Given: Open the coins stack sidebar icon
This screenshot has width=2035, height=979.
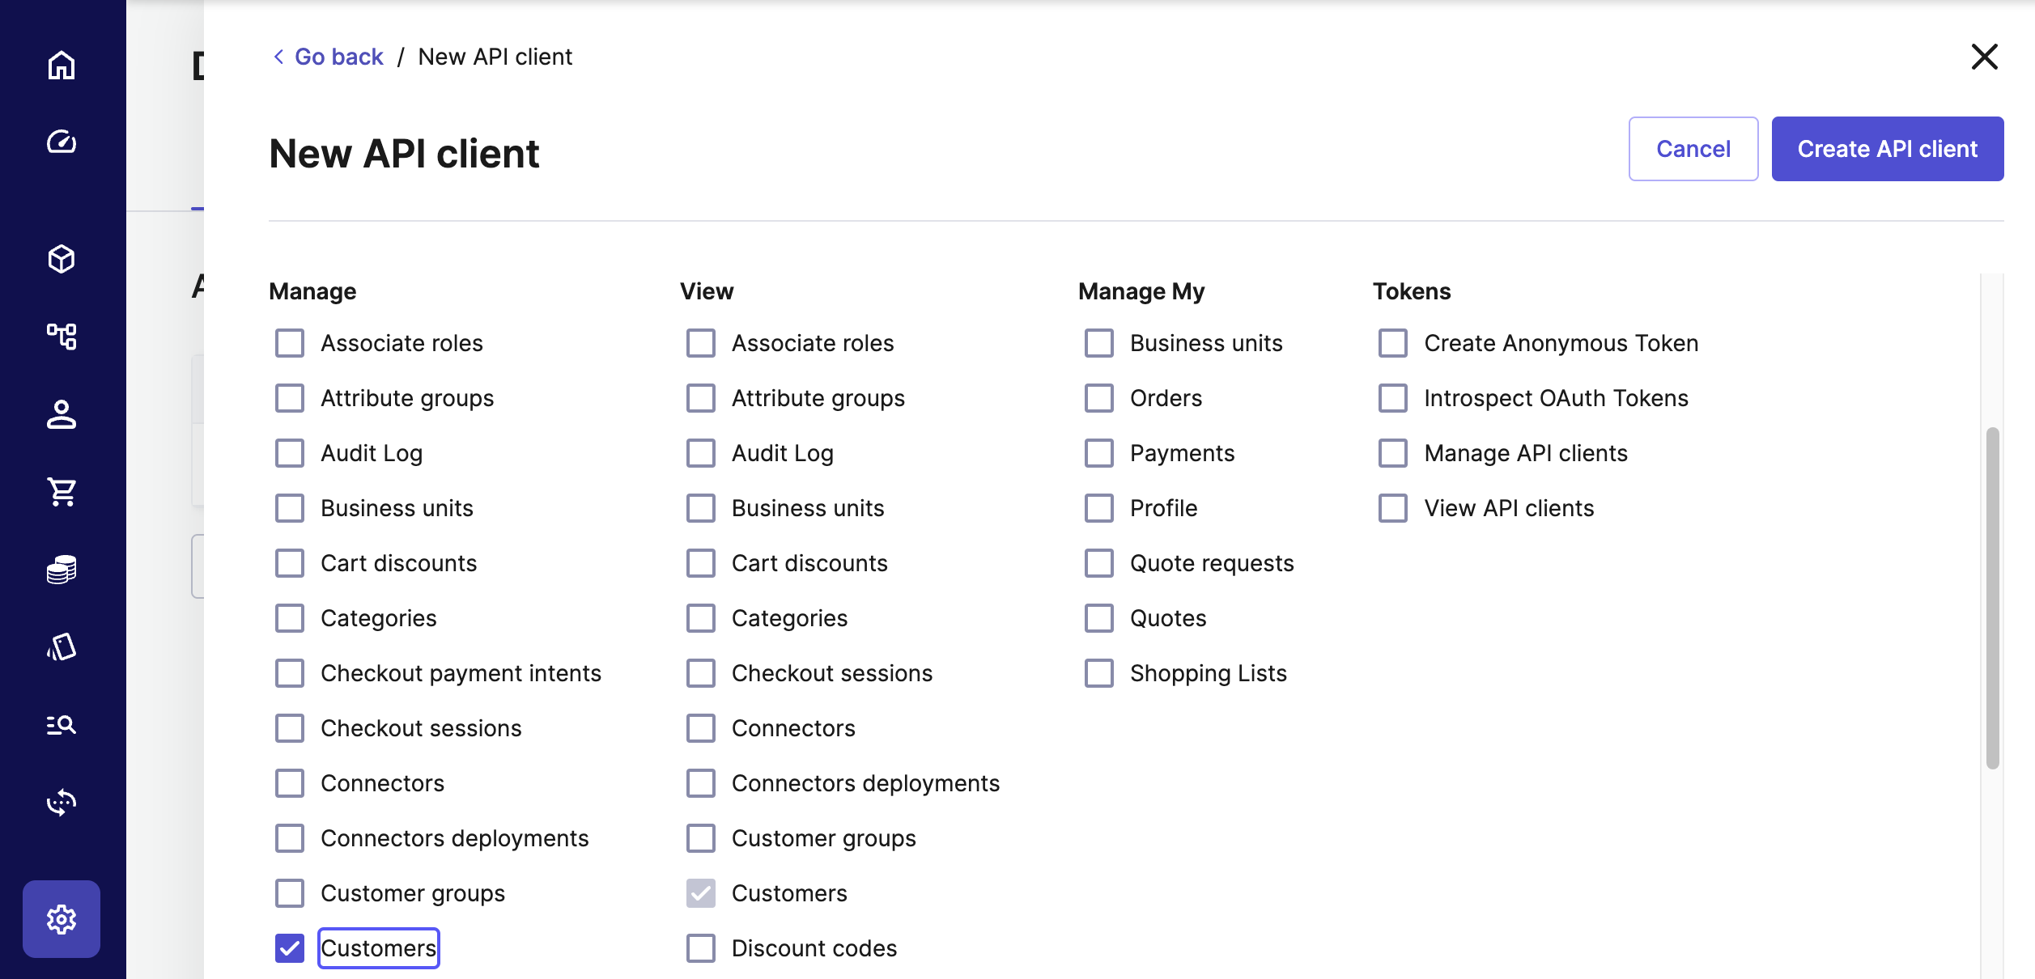Looking at the screenshot, I should [x=62, y=570].
